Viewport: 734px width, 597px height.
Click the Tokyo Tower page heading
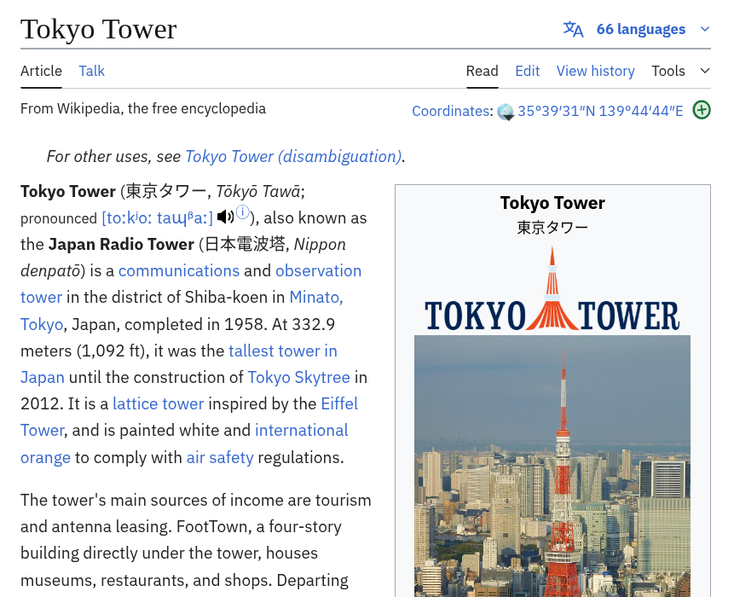coord(99,29)
